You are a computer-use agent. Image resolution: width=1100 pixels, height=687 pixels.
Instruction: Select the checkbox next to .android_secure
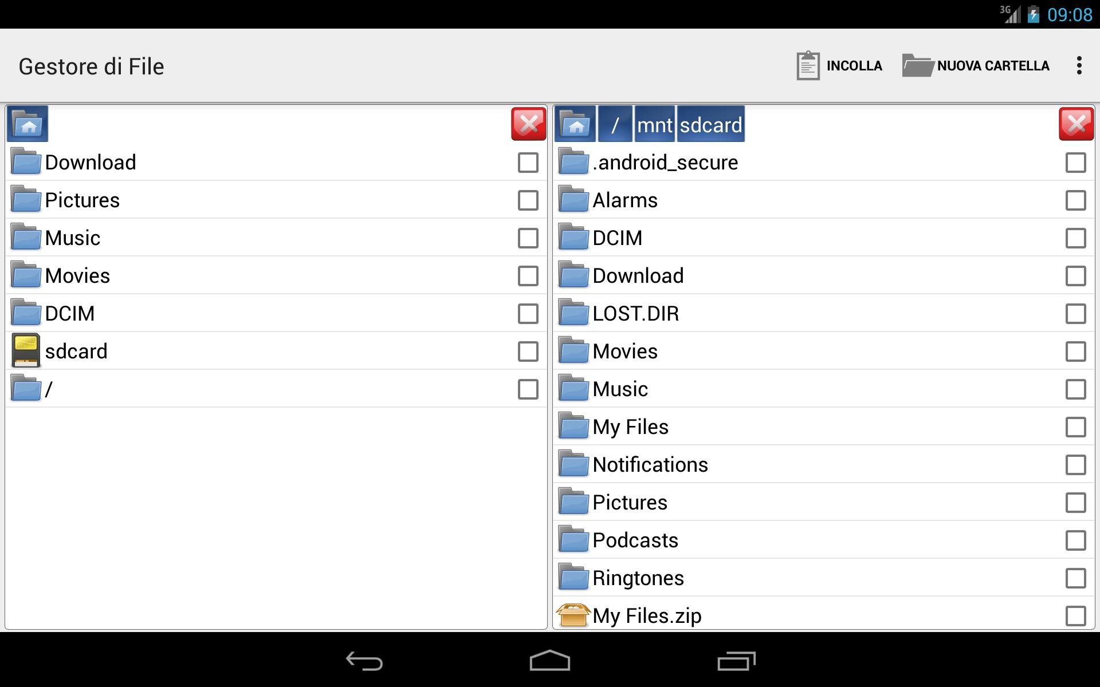pos(1076,163)
